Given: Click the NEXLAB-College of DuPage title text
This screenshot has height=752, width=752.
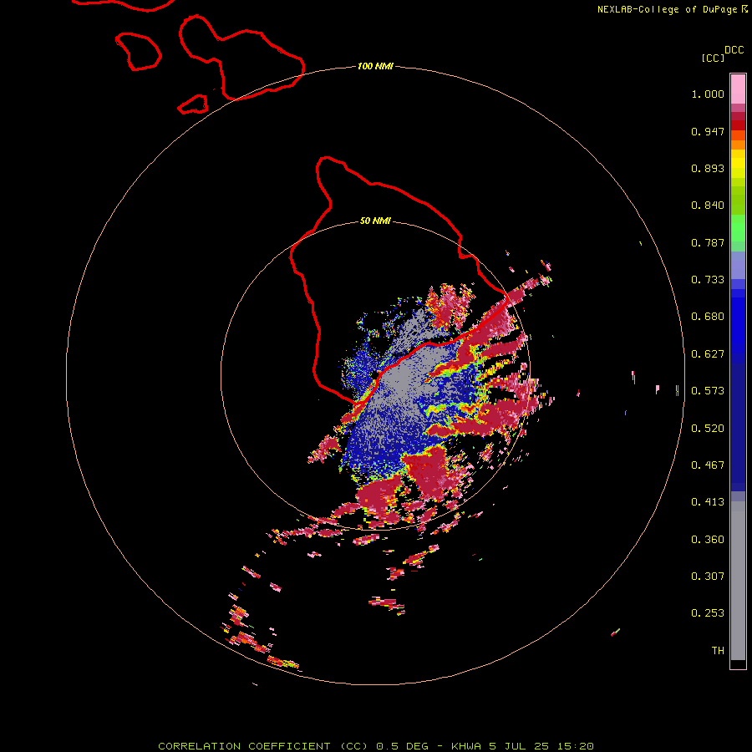Looking at the screenshot, I should point(667,9).
